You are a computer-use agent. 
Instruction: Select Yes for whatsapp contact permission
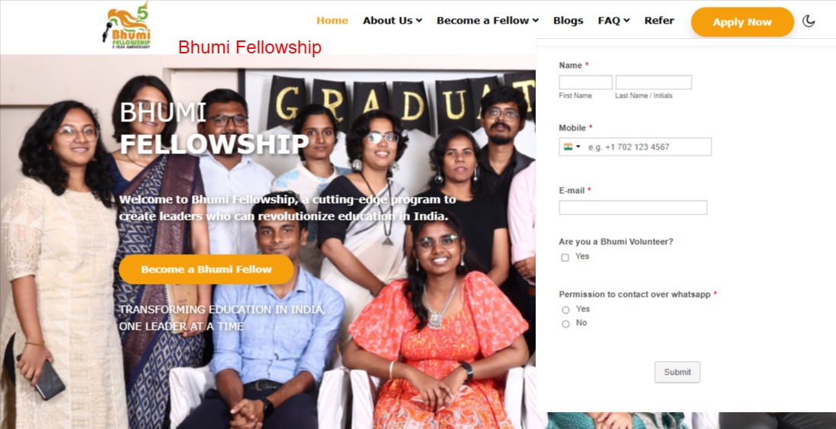point(565,310)
